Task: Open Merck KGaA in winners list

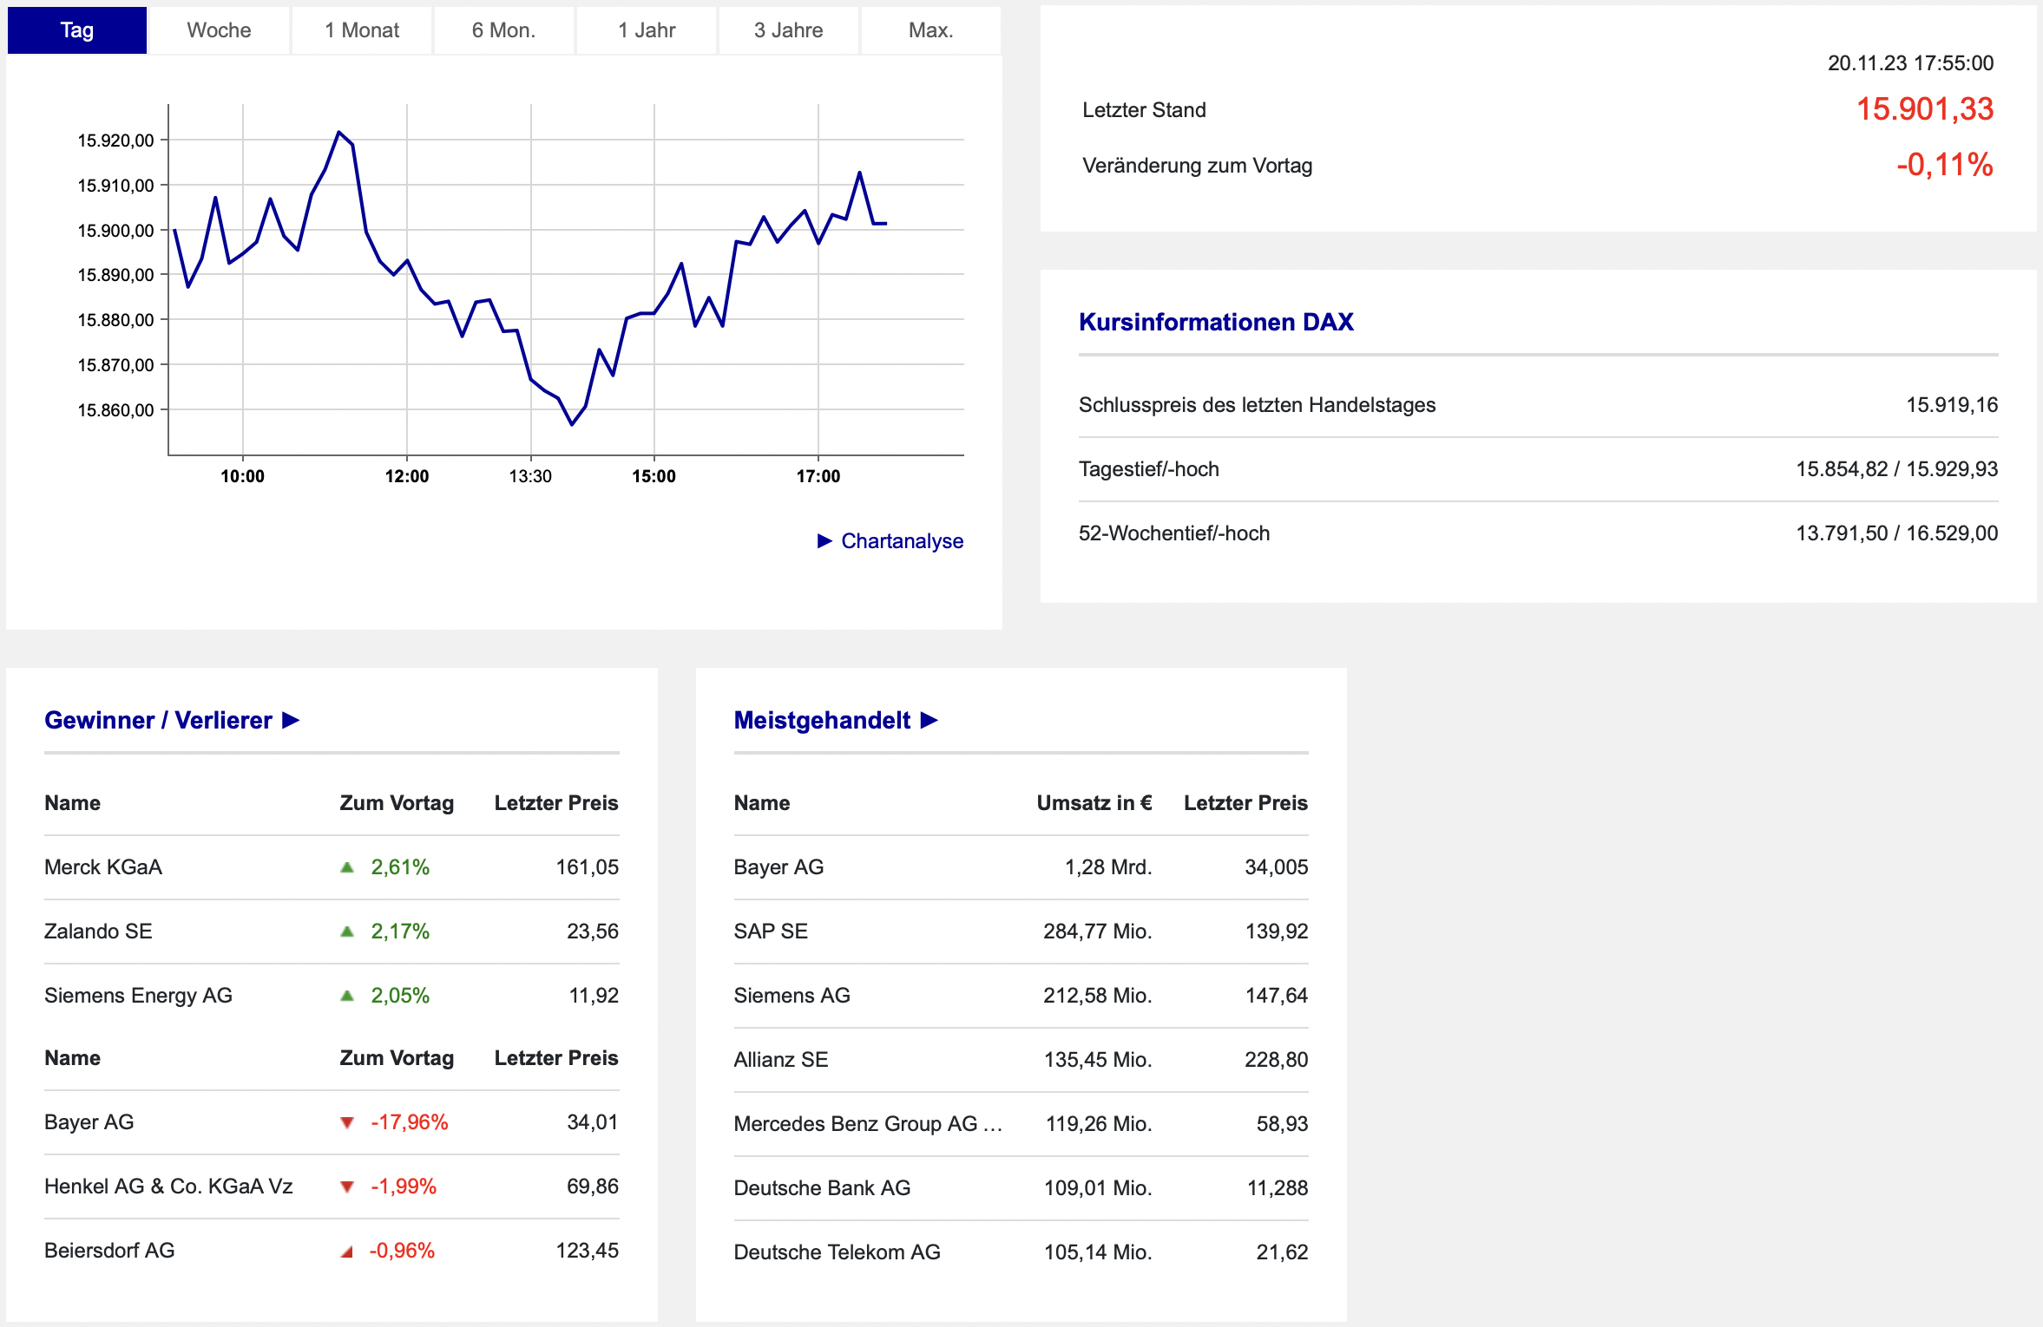Action: coord(103,867)
